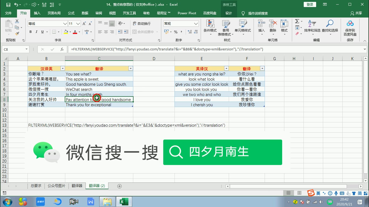Add a new sheet with plus button
Image resolution: width=369 pixels, height=207 pixels.
click(x=119, y=186)
